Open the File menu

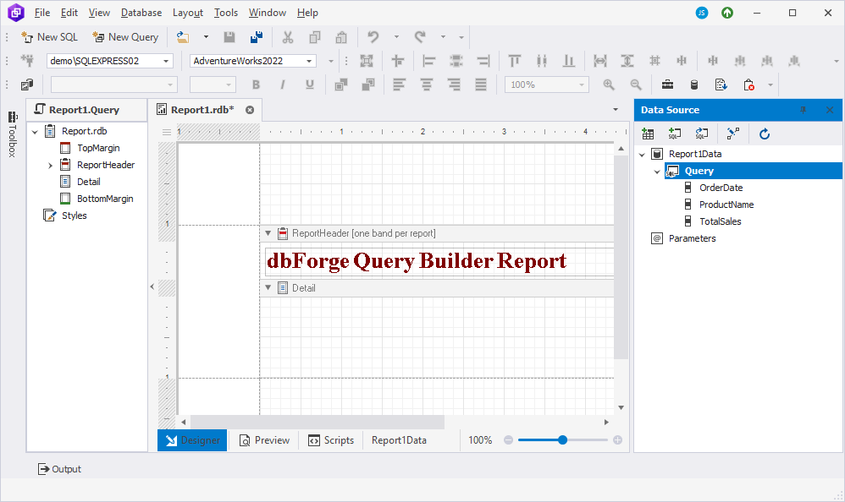42,13
